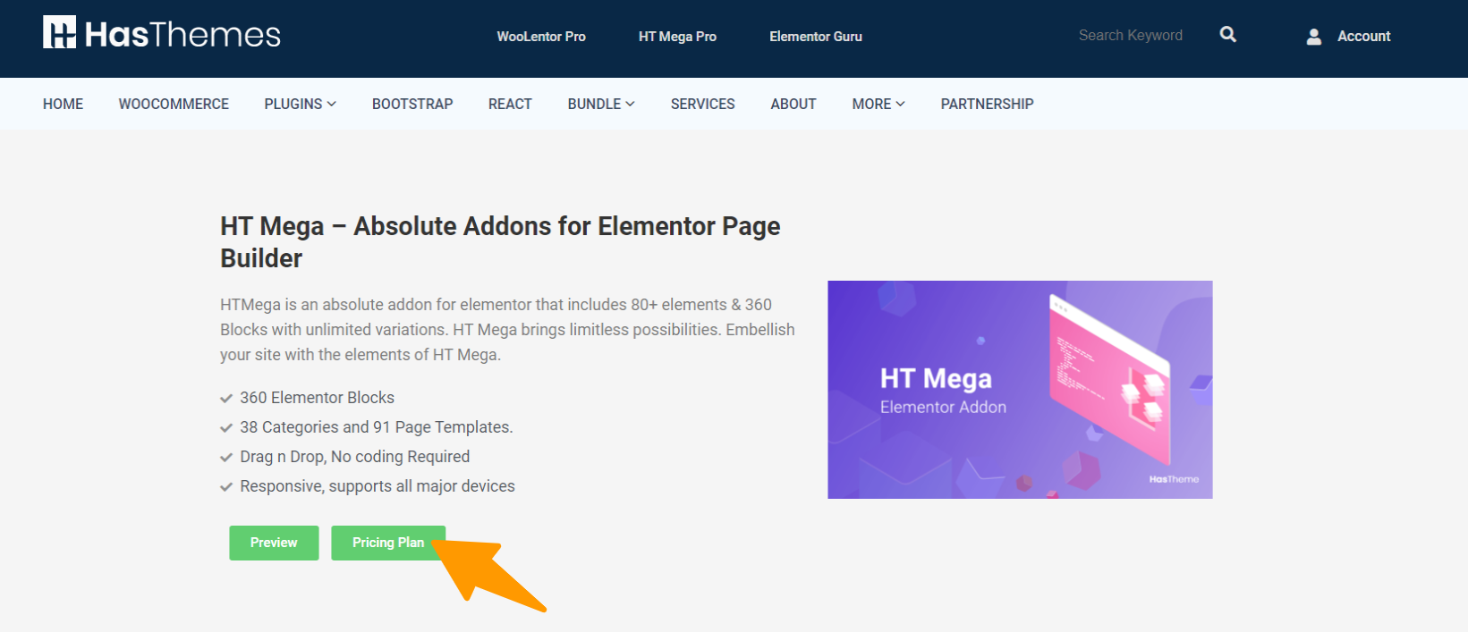Click 'Drag n Drop, No coding Required' text
1468x632 pixels.
(x=354, y=457)
